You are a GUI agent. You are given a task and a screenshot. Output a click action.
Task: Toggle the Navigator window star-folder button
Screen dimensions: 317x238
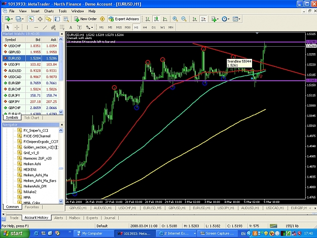click(49, 19)
